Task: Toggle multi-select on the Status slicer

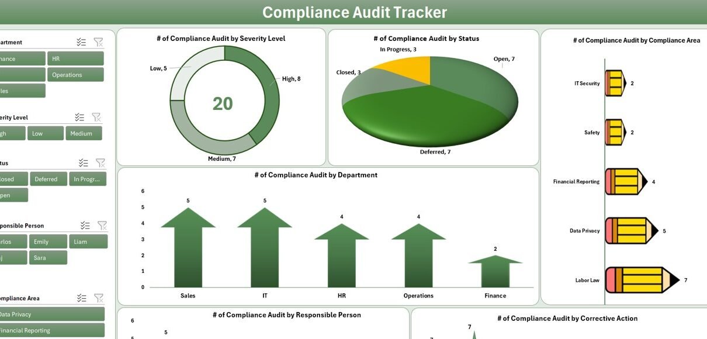Action: (84, 163)
